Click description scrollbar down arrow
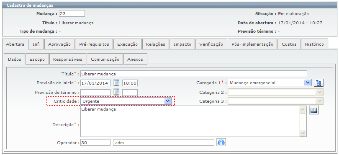The image size is (339, 155). click(303, 132)
